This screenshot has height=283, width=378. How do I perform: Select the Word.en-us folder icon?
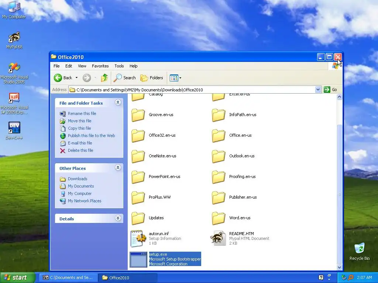(x=219, y=218)
